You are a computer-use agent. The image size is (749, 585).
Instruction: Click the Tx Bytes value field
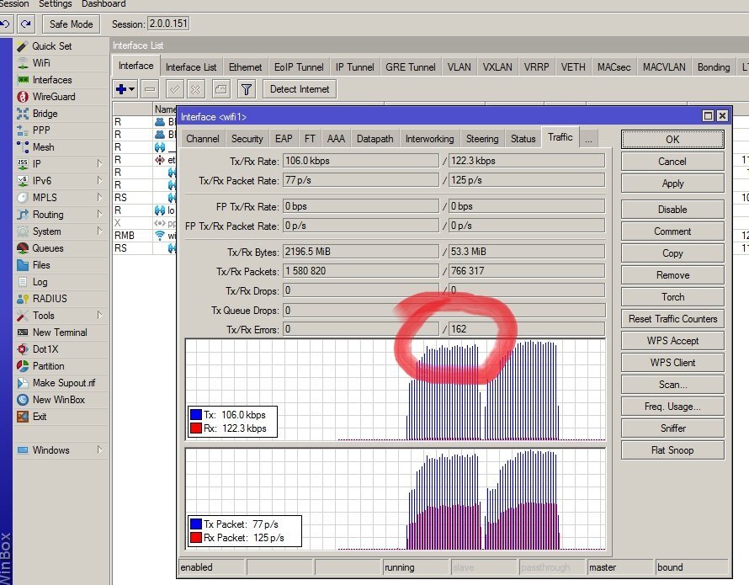pyautogui.click(x=361, y=252)
